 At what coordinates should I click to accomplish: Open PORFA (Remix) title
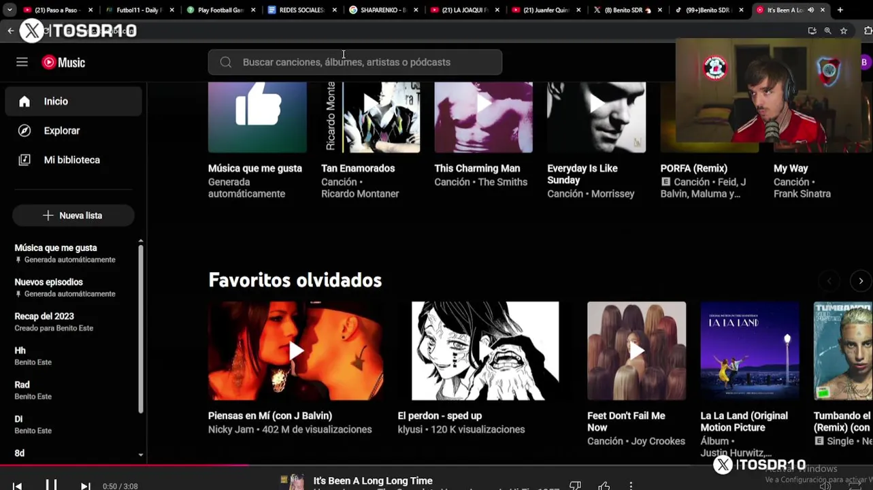click(x=693, y=168)
